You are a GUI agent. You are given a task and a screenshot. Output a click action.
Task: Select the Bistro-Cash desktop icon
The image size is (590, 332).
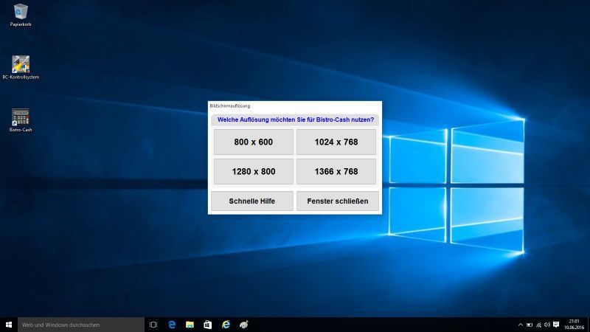(x=21, y=120)
